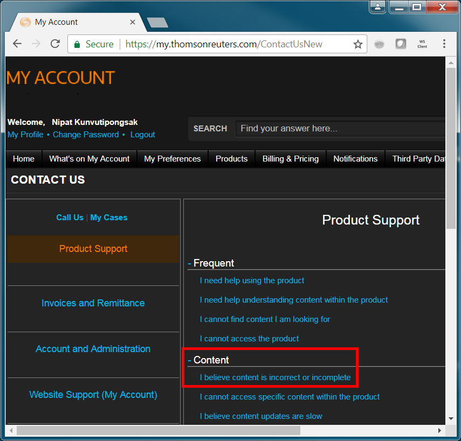This screenshot has width=461, height=441.
Task: Click the Call Us link
Action: pyautogui.click(x=70, y=218)
